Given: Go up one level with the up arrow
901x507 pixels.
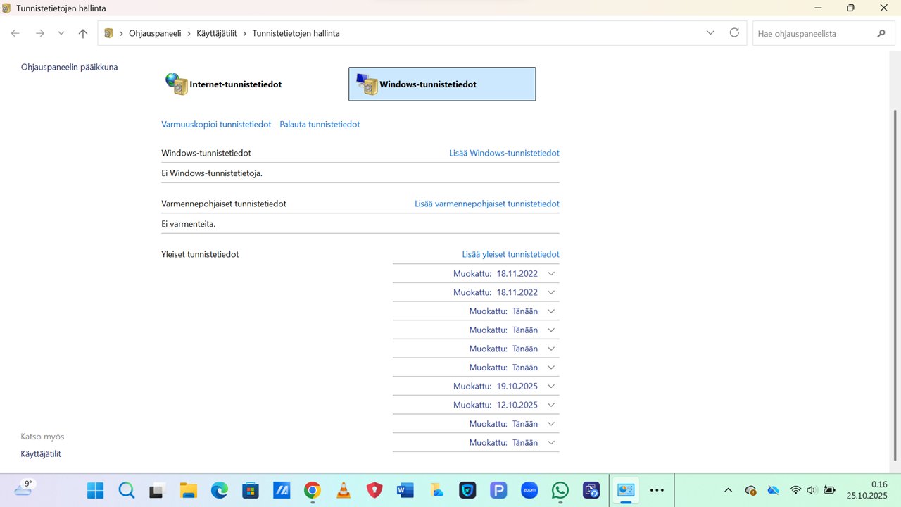Looking at the screenshot, I should point(83,33).
